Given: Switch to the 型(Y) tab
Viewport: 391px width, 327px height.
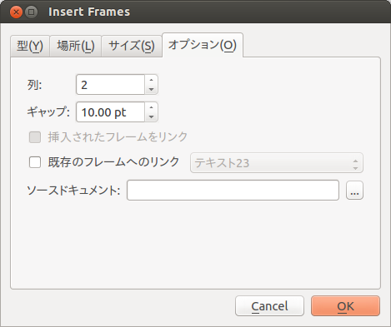Looking at the screenshot, I should [x=30, y=46].
